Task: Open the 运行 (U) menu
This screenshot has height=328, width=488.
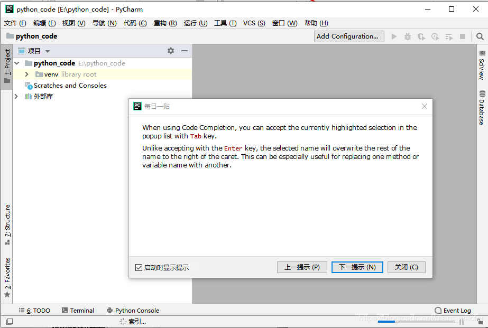Action: (x=196, y=23)
